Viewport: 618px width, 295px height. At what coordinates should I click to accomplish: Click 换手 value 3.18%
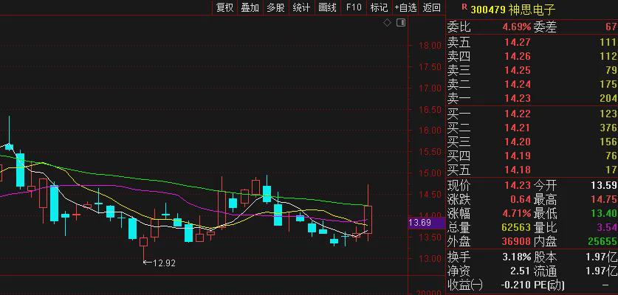point(517,257)
